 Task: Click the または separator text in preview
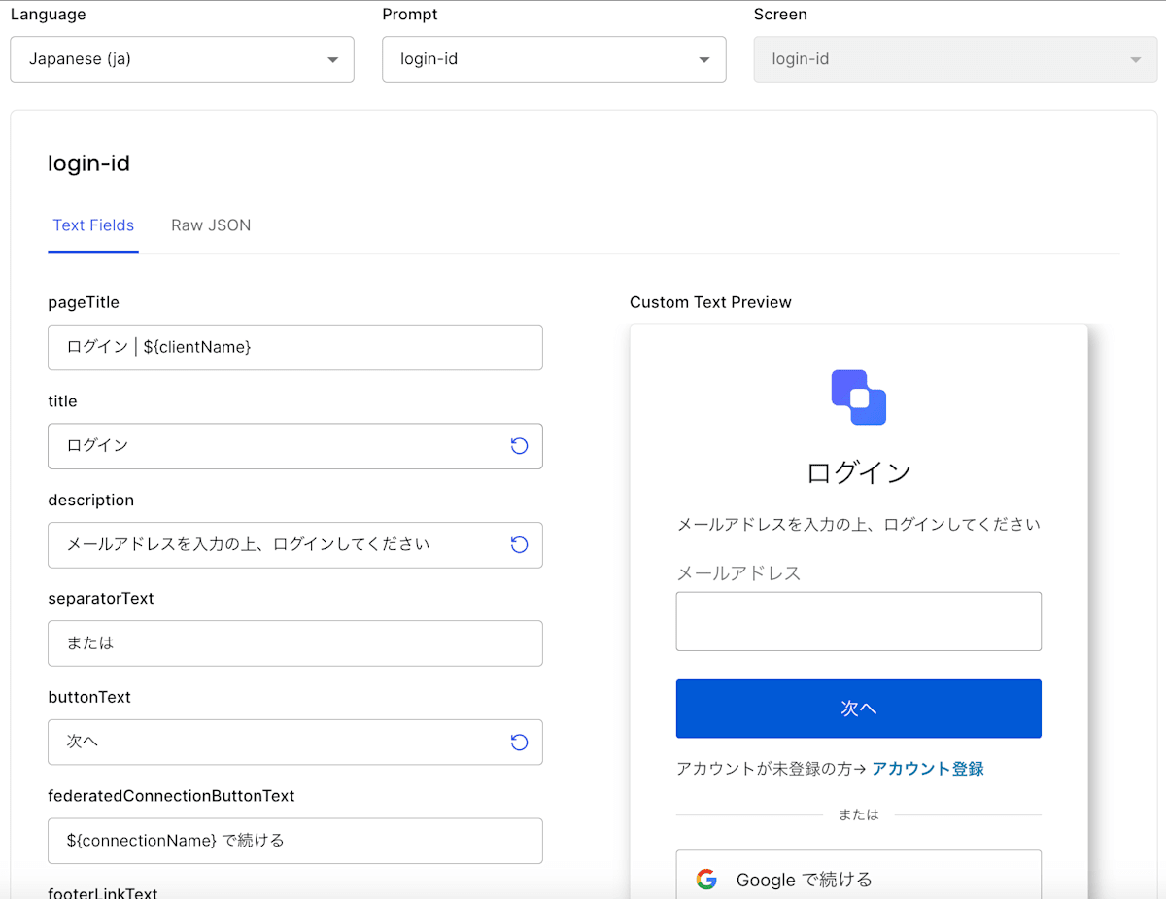(859, 815)
